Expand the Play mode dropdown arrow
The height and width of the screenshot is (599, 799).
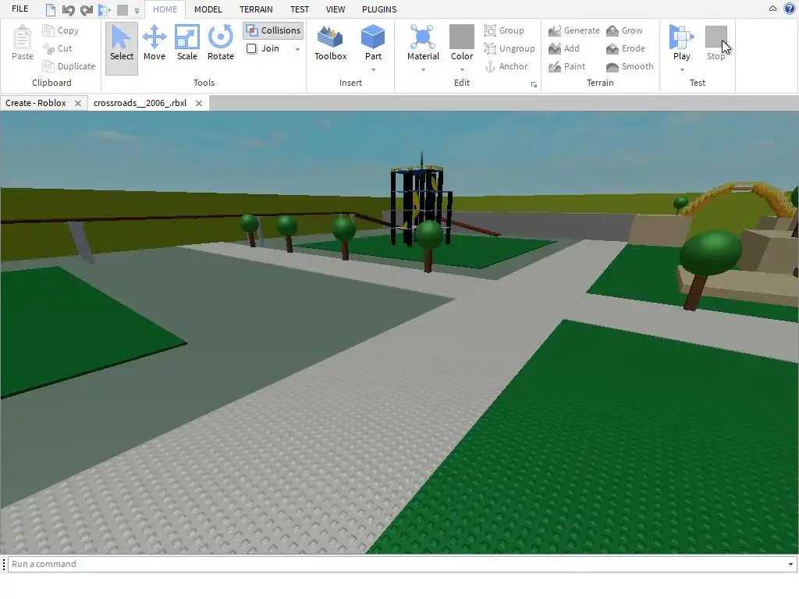tap(682, 69)
